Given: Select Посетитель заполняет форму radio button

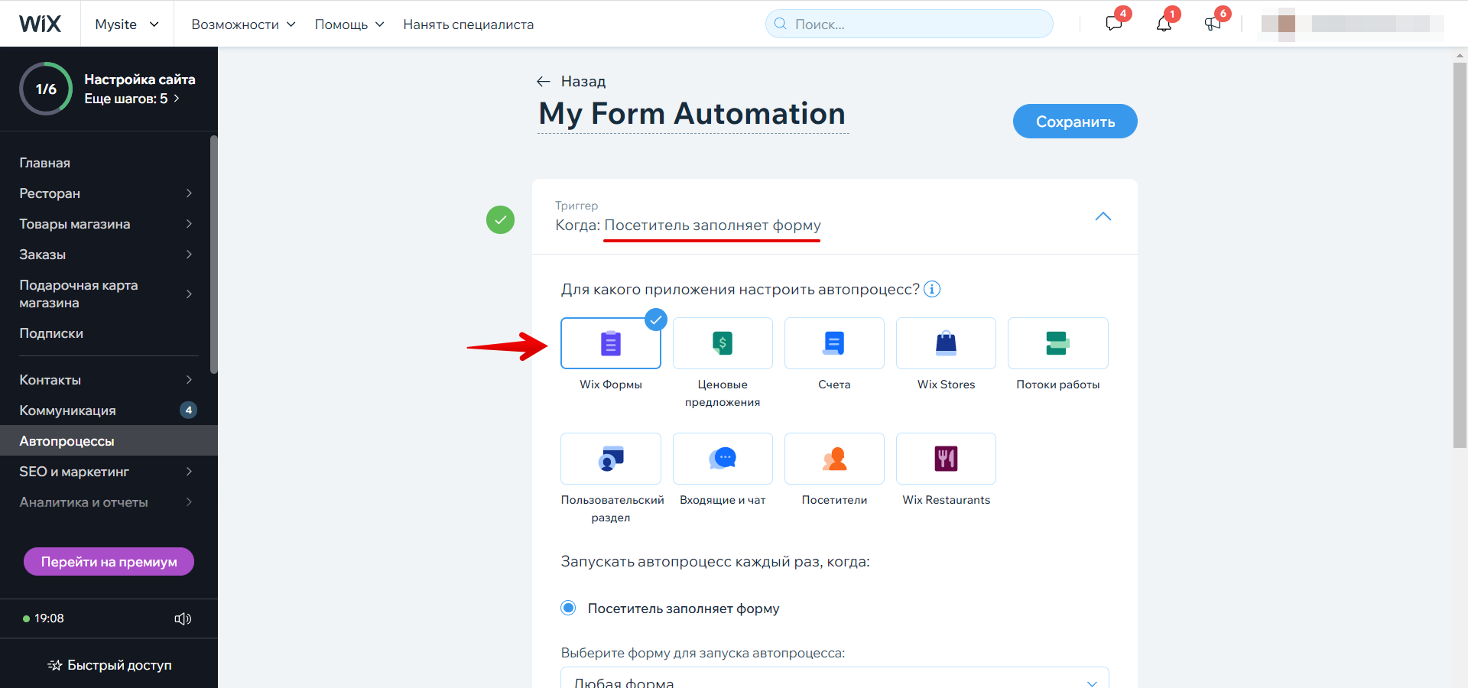Looking at the screenshot, I should click(568, 608).
